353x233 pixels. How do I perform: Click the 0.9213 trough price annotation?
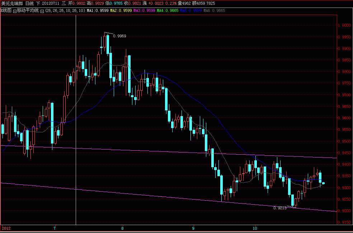pos(280,208)
